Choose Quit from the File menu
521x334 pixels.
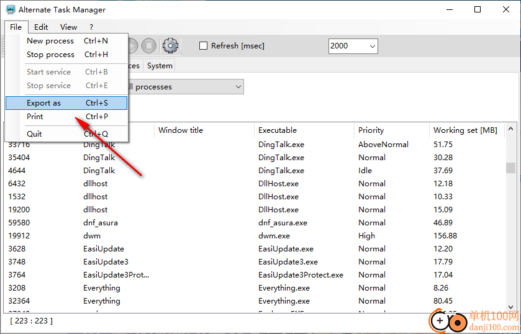(66, 134)
